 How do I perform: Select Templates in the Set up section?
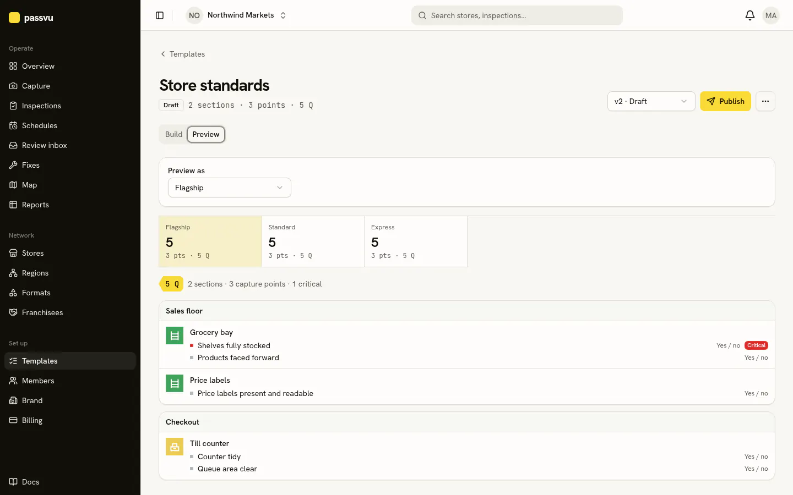pos(70,361)
